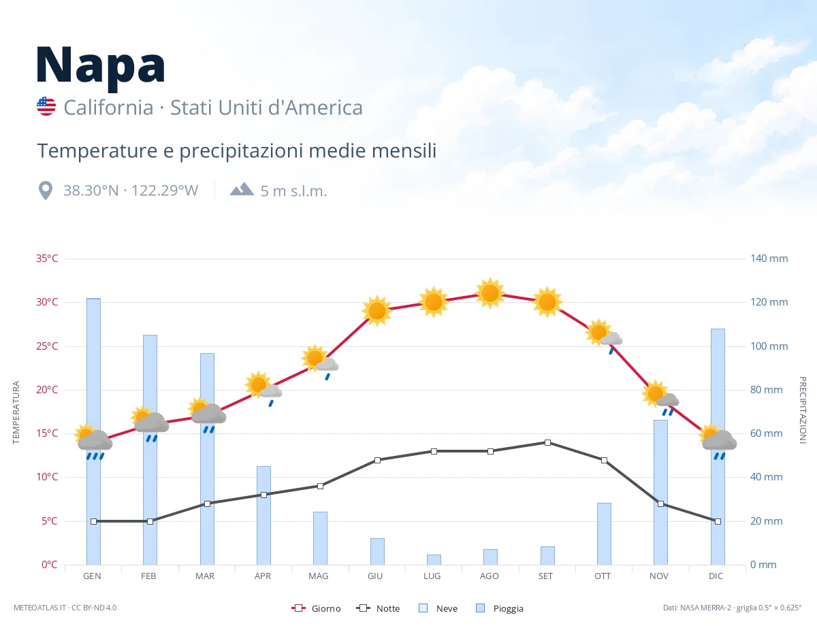This screenshot has height=626, width=817.
Task: Click the GEN month axis label
Action: pyautogui.click(x=93, y=576)
